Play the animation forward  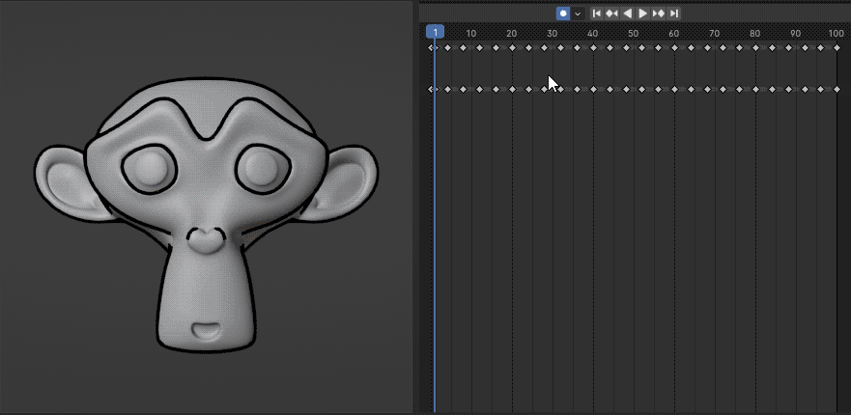(642, 14)
